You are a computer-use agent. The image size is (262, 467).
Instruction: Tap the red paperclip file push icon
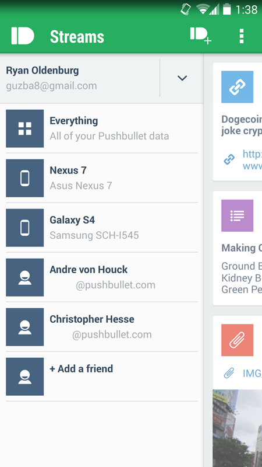click(x=238, y=340)
